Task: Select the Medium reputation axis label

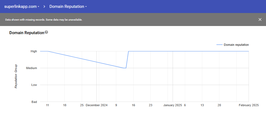Action: tap(31, 68)
